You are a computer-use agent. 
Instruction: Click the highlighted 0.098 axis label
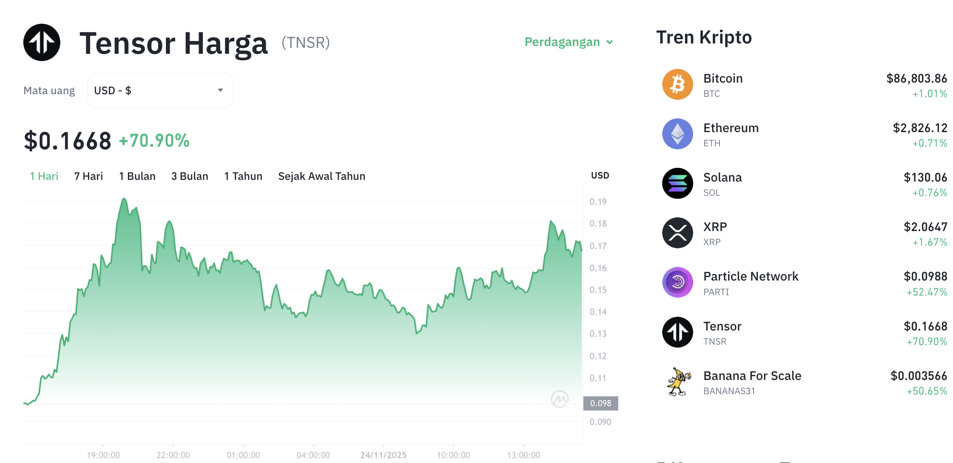[x=601, y=403]
